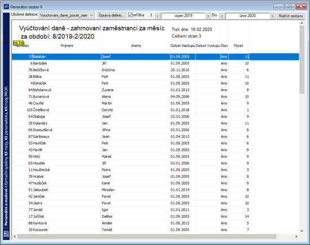Close the Generátor sestav II window
The height and width of the screenshot is (245, 310).
pos(302,7)
